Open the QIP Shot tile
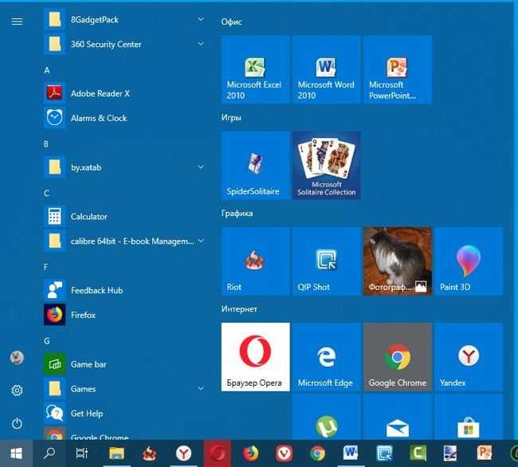This screenshot has height=467, width=518. [327, 261]
